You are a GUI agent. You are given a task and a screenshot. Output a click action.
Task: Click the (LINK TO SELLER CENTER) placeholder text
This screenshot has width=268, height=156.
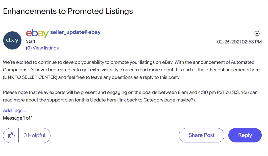30,77
